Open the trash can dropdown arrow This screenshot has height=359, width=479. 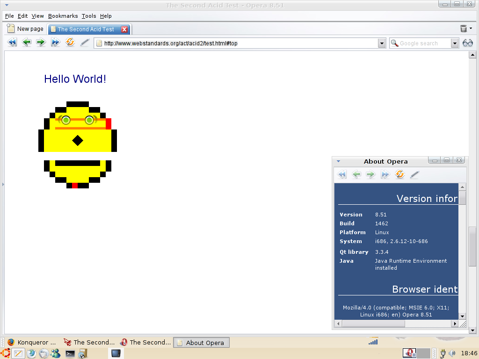[x=471, y=29]
